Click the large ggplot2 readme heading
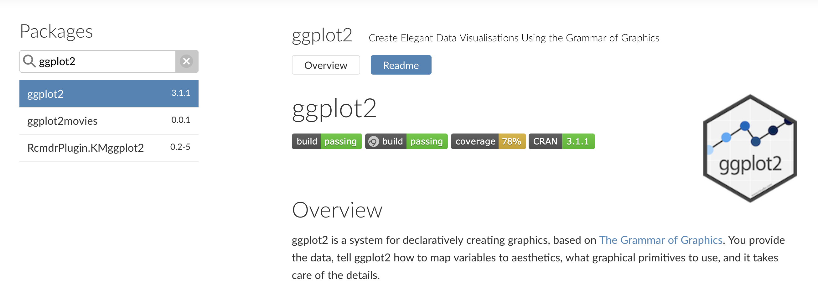 point(334,109)
